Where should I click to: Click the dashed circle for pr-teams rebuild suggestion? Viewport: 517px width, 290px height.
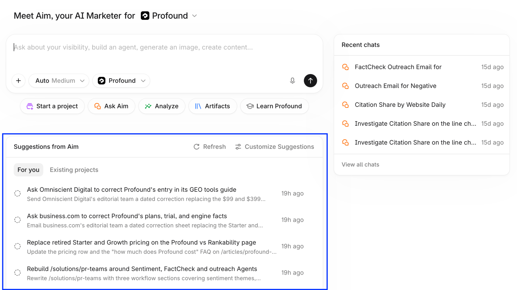click(17, 273)
